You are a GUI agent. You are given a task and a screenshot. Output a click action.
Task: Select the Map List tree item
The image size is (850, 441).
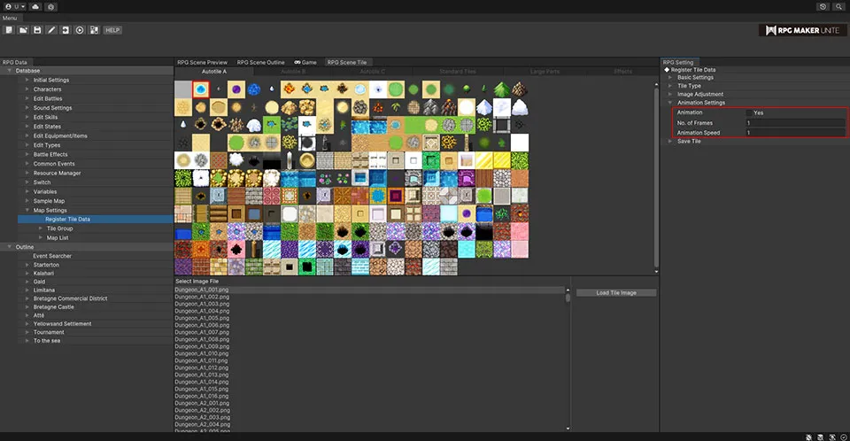[58, 237]
